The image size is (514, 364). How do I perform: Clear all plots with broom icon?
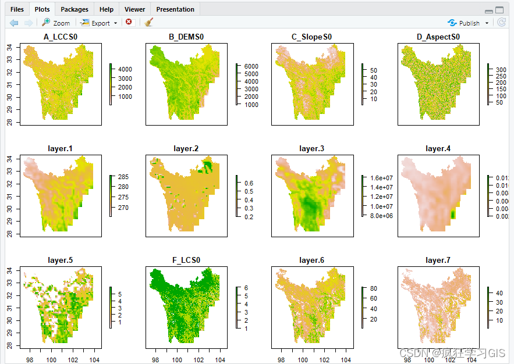(x=148, y=23)
